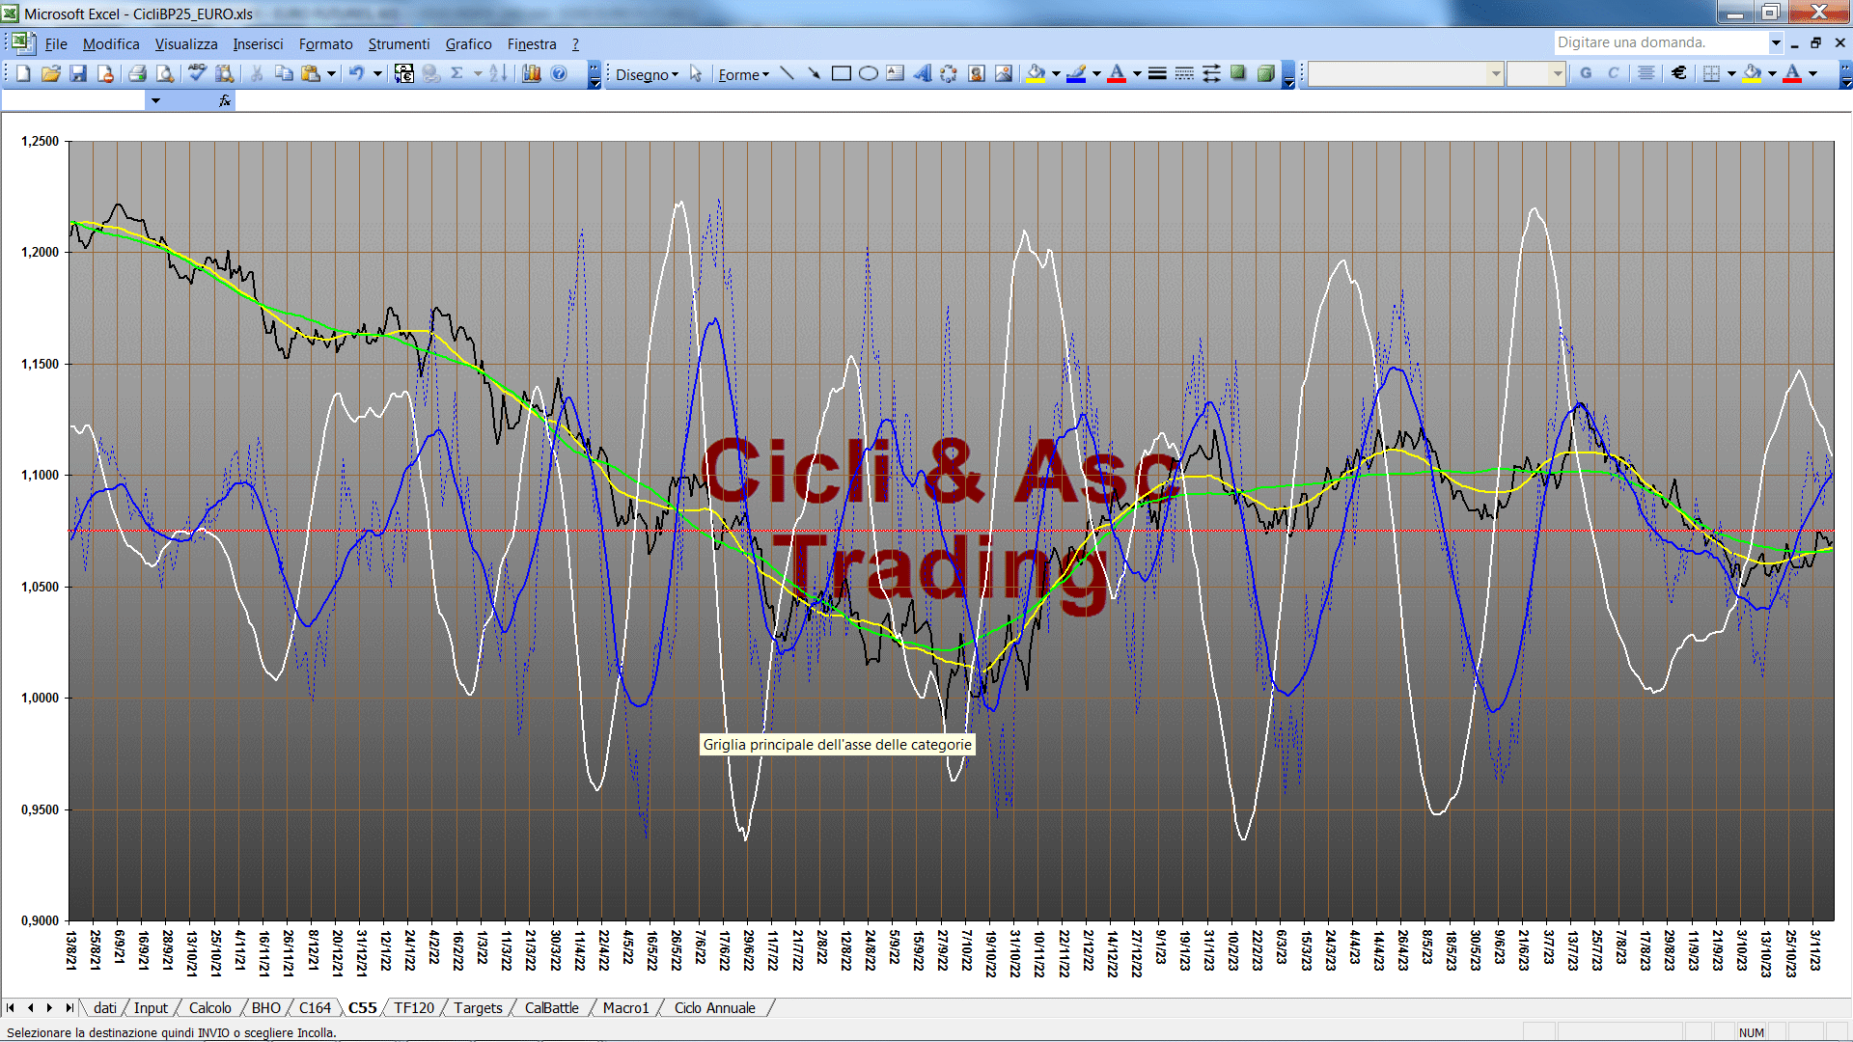Switch to the Ciclo Annuale sheet tab

(x=714, y=1007)
